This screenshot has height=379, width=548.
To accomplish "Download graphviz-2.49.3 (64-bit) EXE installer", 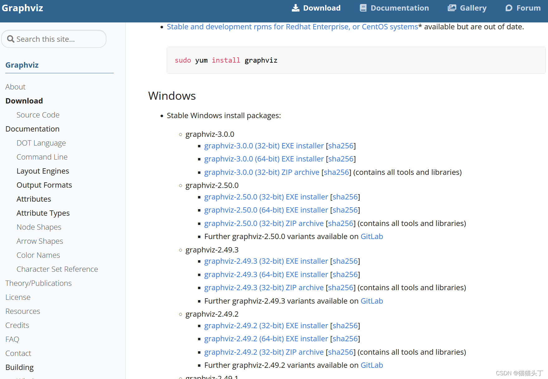I will click(266, 274).
